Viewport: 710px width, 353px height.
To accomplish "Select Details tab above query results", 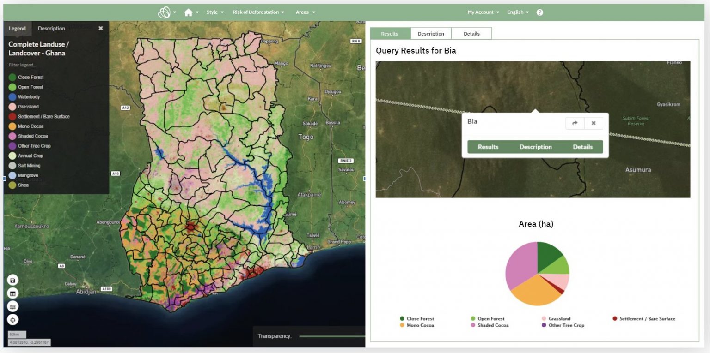I will pyautogui.click(x=471, y=34).
